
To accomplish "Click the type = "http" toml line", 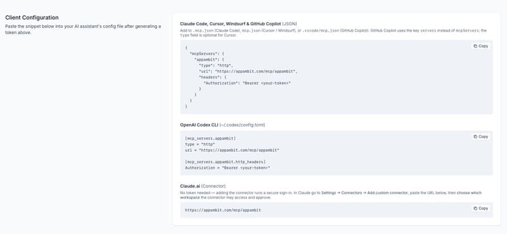I will (200, 144).
